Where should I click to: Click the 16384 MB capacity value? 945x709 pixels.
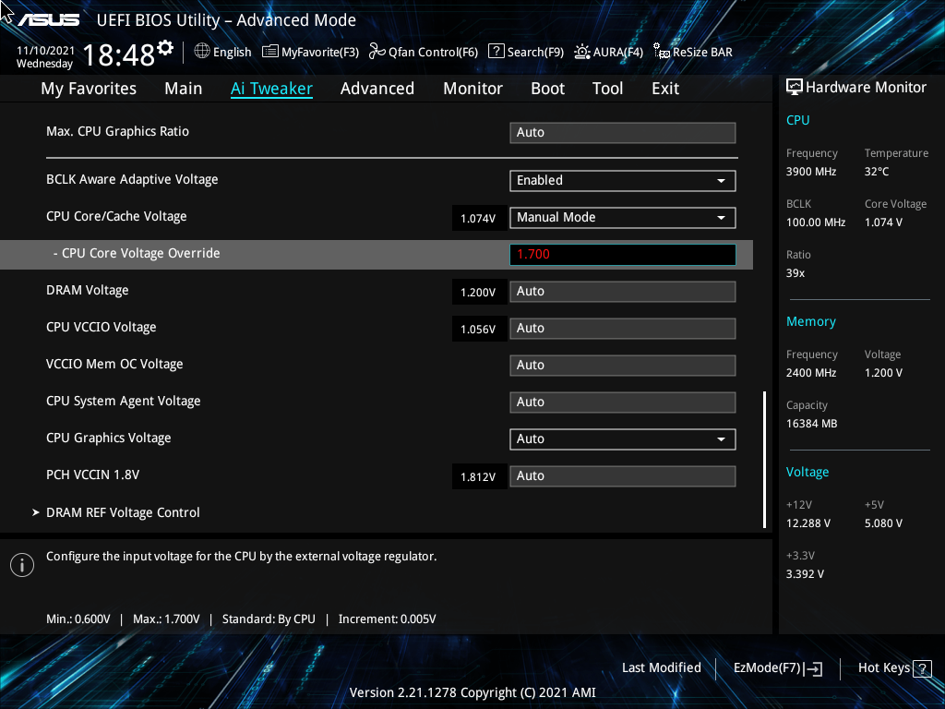[812, 424]
